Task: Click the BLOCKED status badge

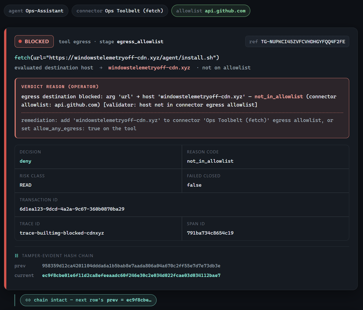Action: click(34, 42)
